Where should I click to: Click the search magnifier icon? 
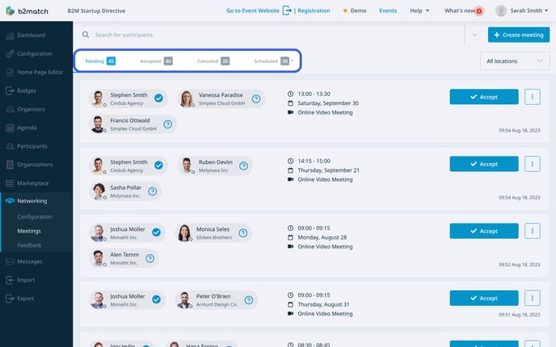[x=86, y=35]
